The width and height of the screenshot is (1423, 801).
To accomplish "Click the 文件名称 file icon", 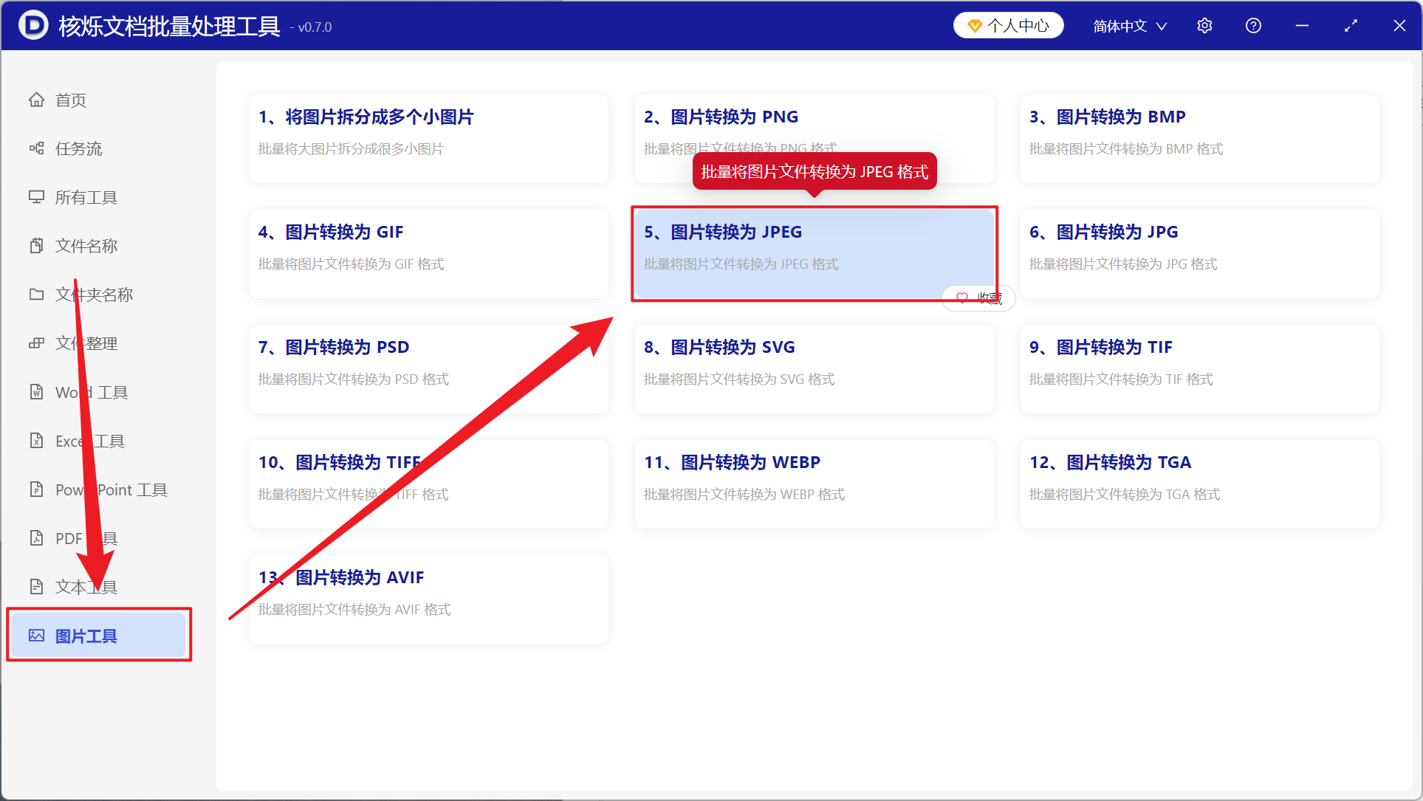I will [36, 246].
